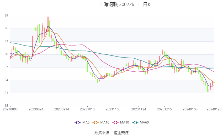Click y-axis value label 33
The width and height of the screenshot is (223, 135).
(x=6, y=41)
